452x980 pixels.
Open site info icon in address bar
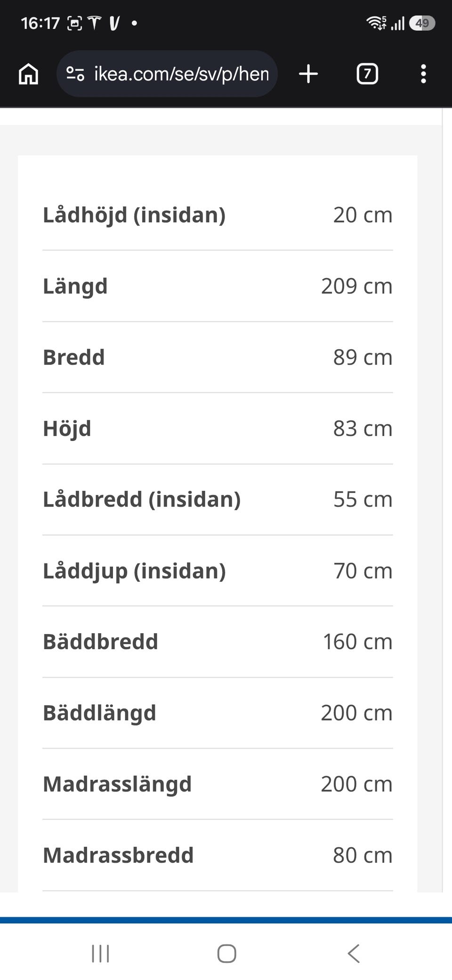(75, 74)
